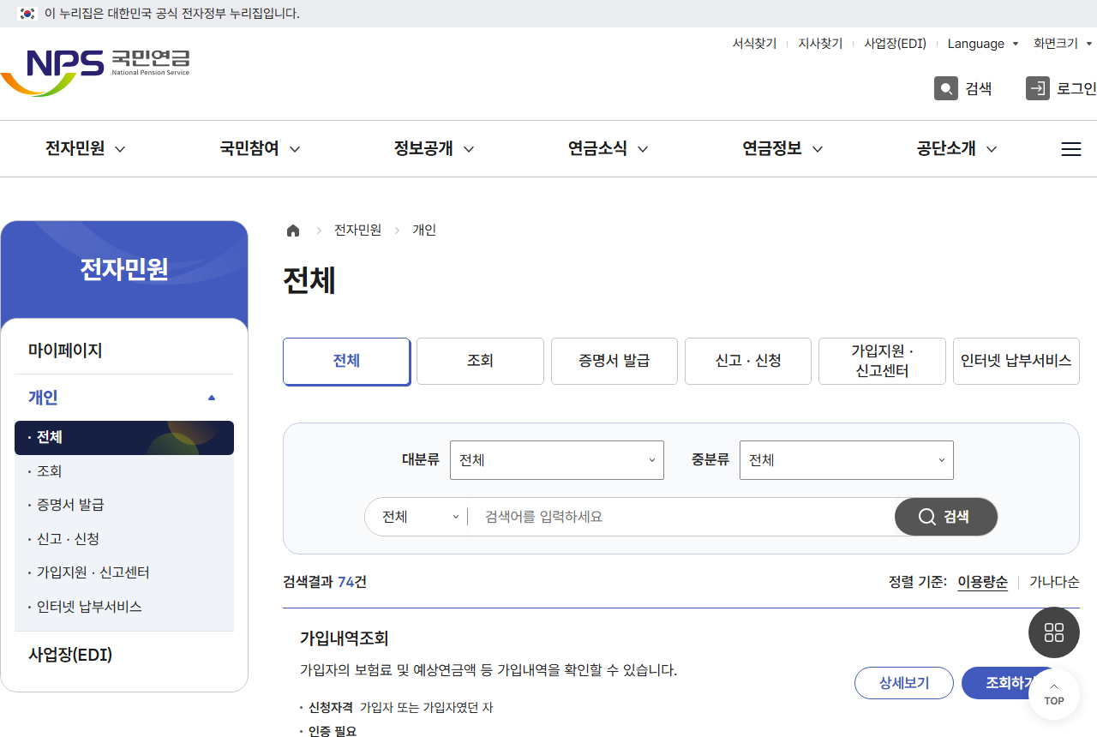This screenshot has width=1097, height=737.
Task: Expand the 연금소식 main menu
Action: tap(608, 149)
